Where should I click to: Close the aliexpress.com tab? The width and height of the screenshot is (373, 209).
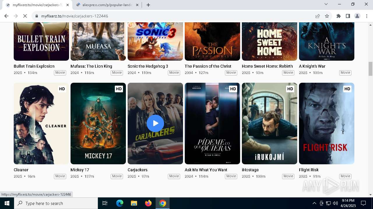point(138,5)
